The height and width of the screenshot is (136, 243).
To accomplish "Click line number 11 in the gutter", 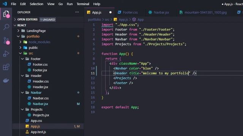I will click(93, 73).
